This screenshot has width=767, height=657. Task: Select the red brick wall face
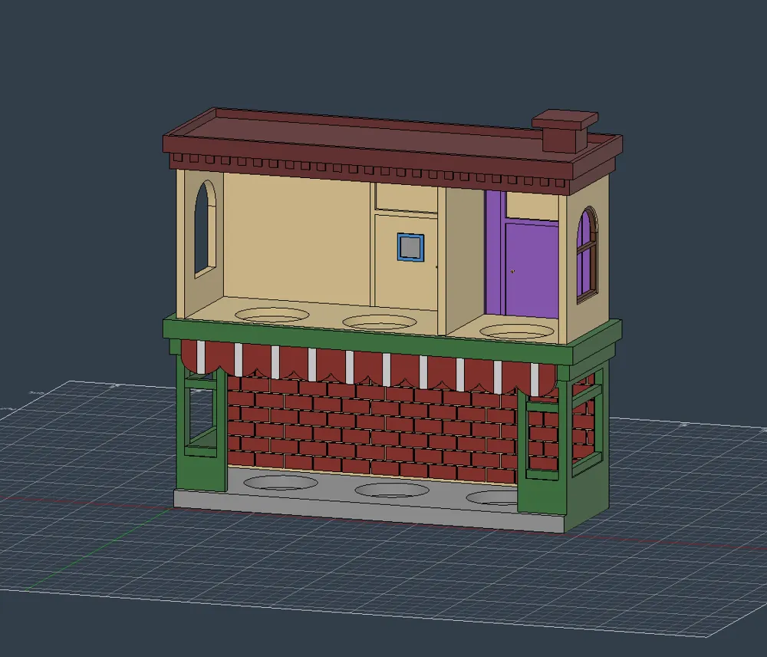(x=372, y=426)
